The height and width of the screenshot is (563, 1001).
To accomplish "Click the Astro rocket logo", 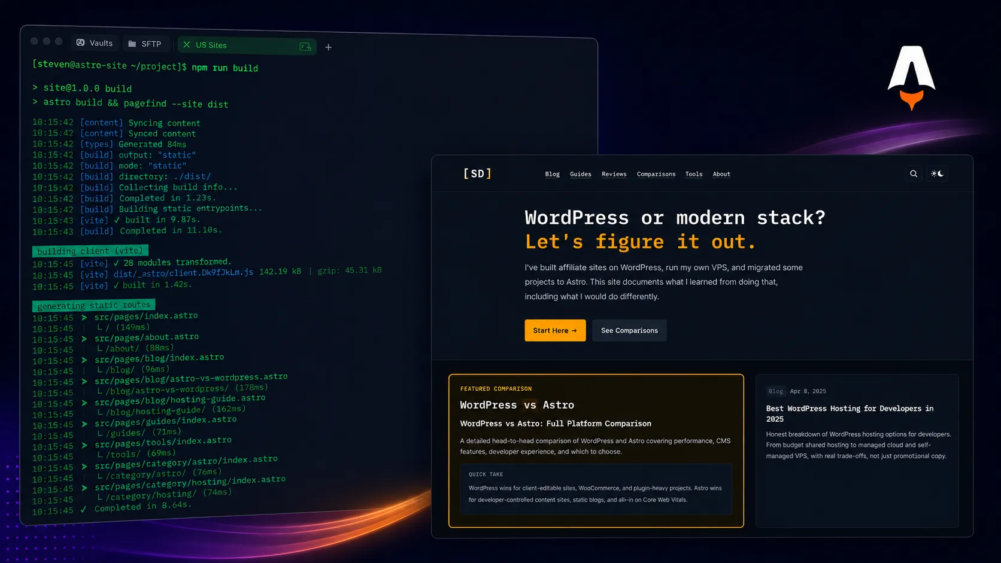I will coord(911,78).
